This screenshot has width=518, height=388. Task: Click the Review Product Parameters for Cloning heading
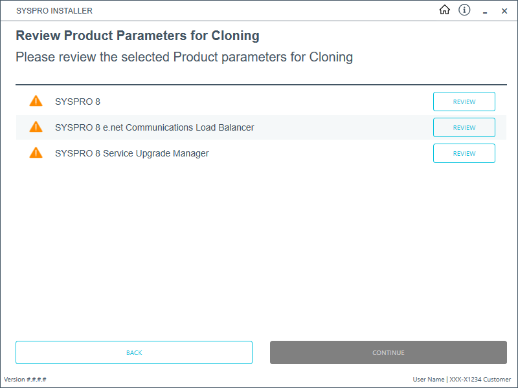pyautogui.click(x=137, y=36)
